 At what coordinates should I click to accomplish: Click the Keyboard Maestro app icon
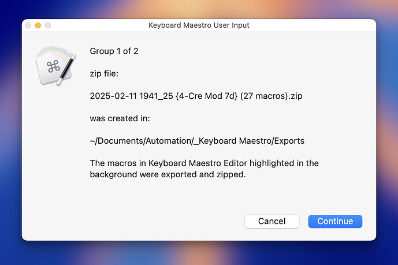pyautogui.click(x=56, y=66)
